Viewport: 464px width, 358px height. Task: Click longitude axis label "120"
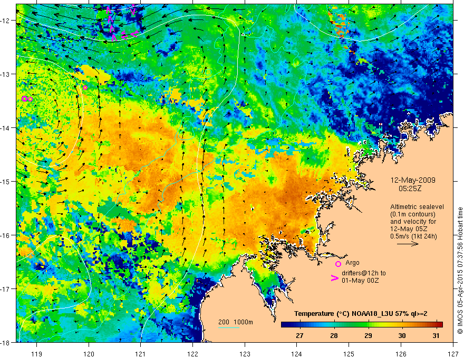coord(89,354)
